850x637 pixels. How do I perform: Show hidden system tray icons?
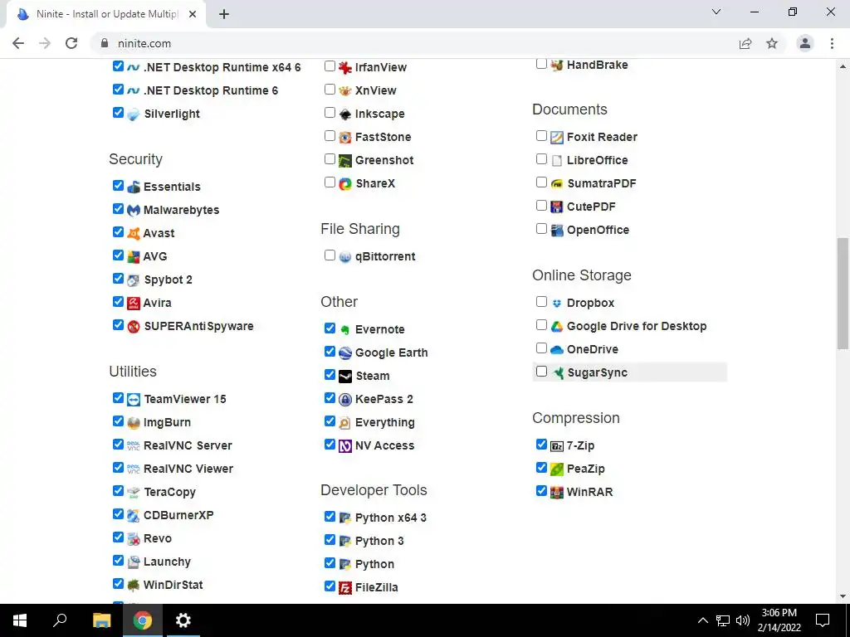click(x=702, y=620)
